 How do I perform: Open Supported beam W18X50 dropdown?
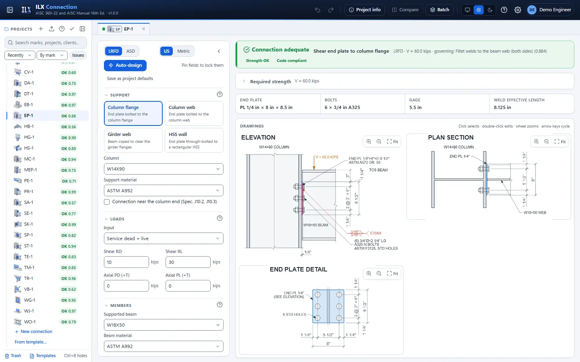coord(164,325)
